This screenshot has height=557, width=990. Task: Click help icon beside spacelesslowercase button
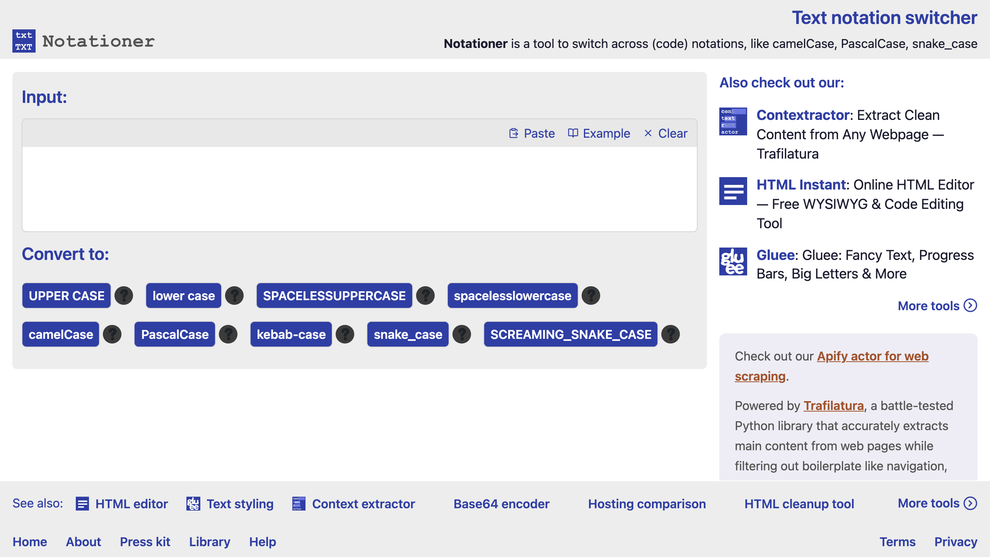click(x=591, y=296)
